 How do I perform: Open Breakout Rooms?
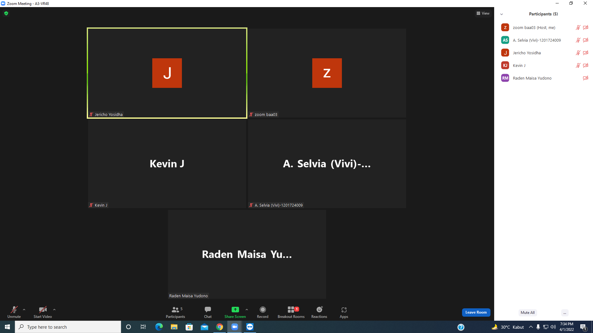[291, 312]
